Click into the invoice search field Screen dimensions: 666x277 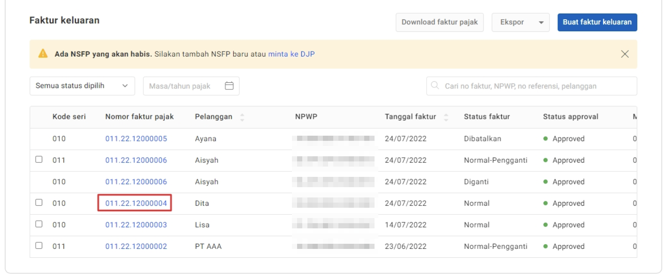[535, 86]
